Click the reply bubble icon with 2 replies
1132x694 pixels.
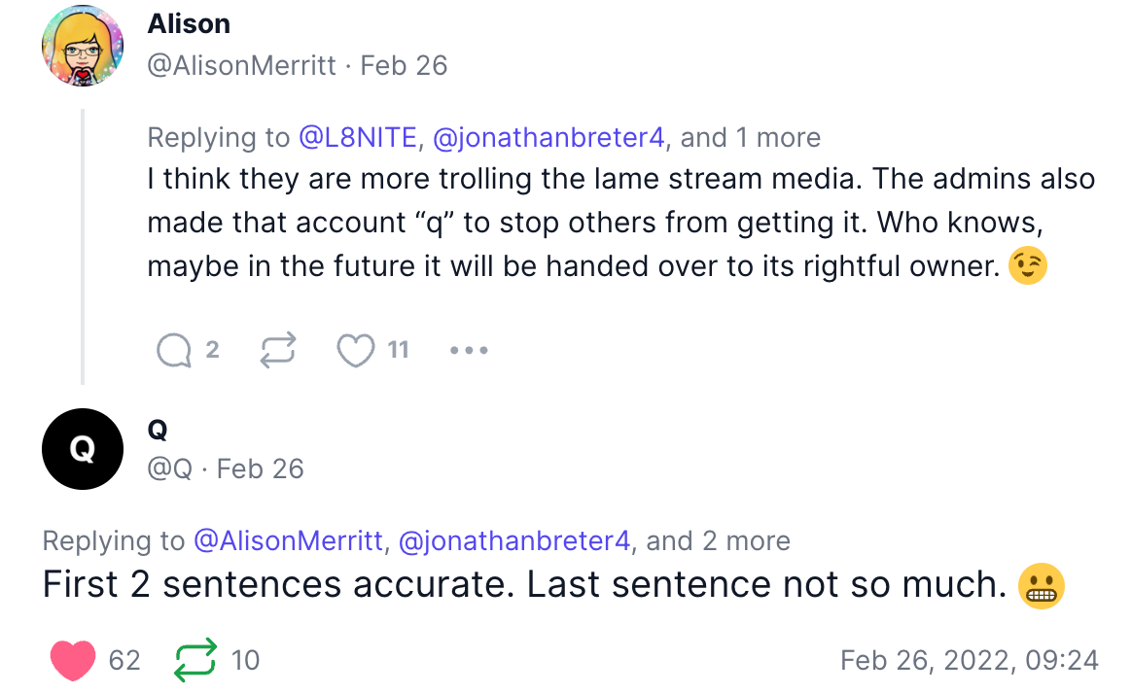pos(175,351)
